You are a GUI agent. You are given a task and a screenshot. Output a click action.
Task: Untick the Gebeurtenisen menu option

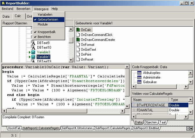coord(49,19)
